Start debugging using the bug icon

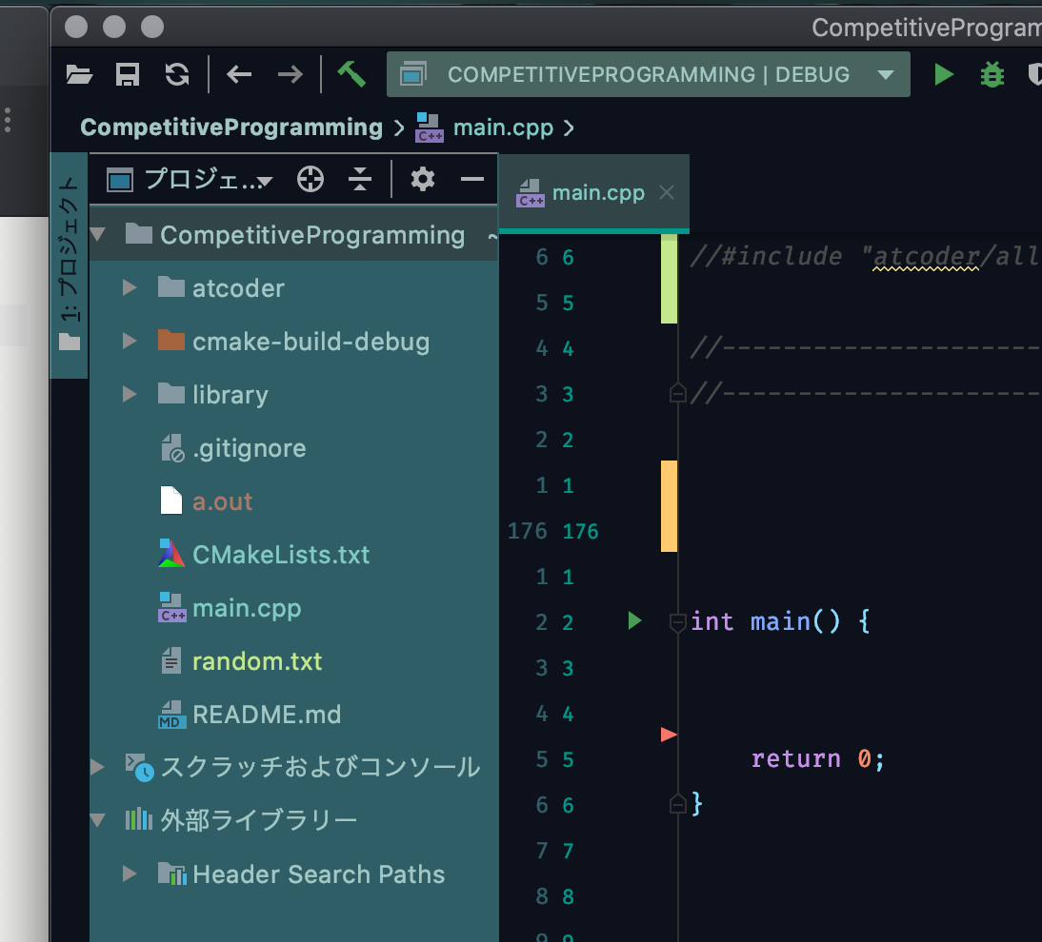(x=992, y=74)
